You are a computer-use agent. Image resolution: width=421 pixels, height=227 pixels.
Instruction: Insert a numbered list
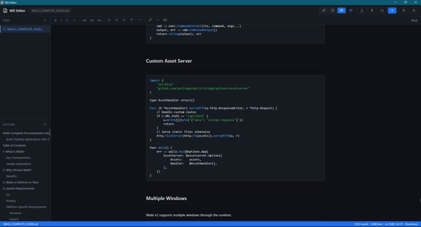pos(116,20)
